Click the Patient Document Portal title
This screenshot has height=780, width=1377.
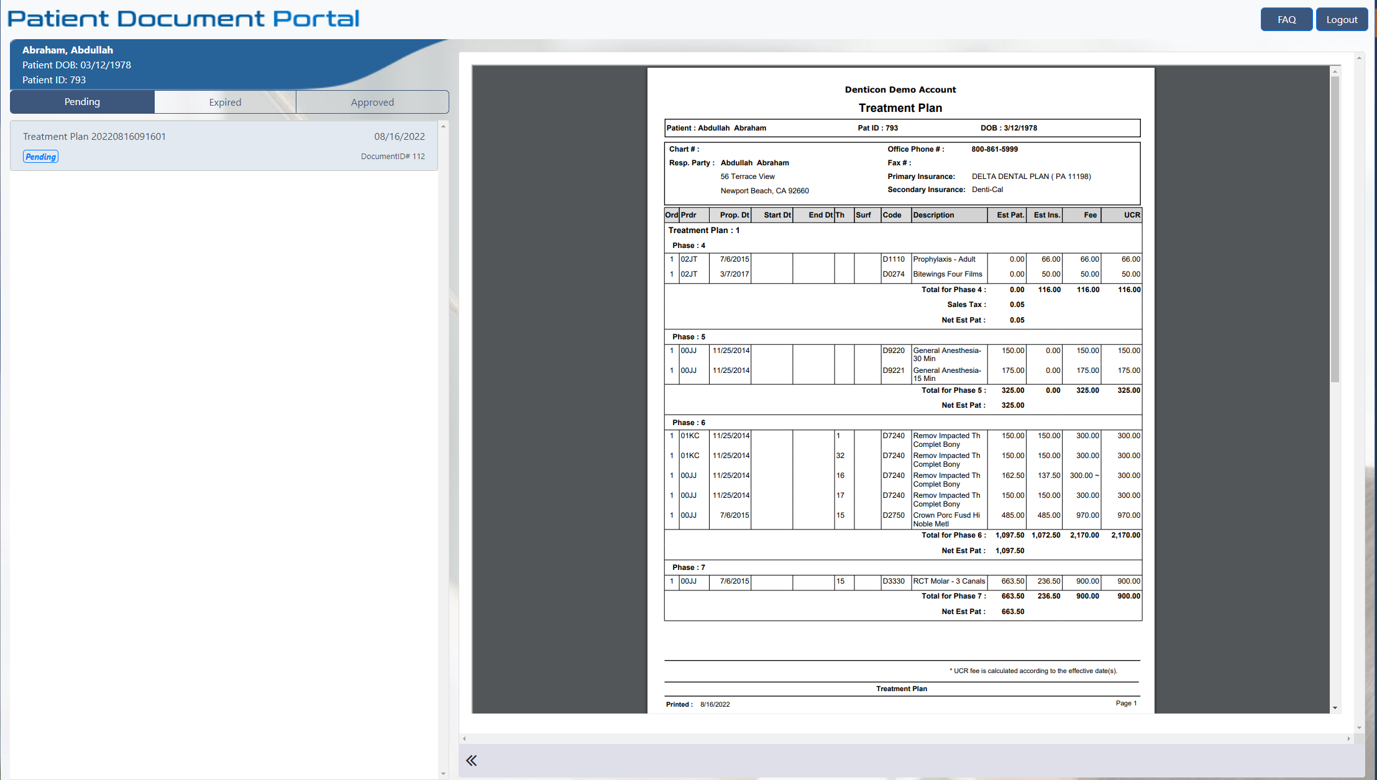click(183, 19)
